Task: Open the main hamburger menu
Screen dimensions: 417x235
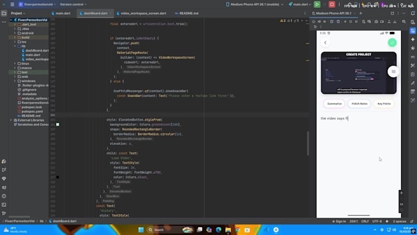Action: pos(12,4)
